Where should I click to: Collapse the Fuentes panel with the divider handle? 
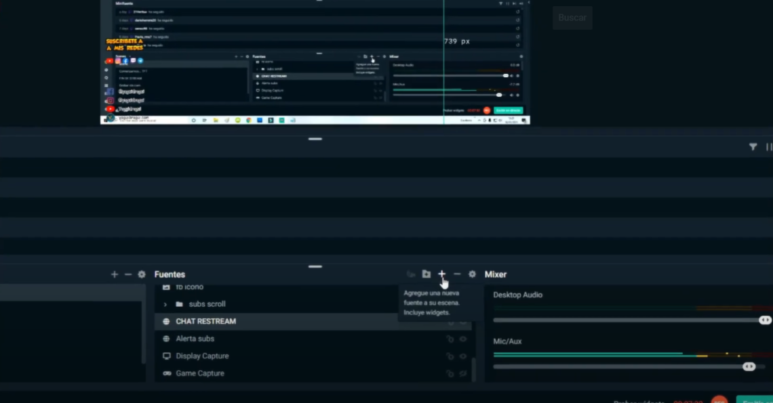315,266
